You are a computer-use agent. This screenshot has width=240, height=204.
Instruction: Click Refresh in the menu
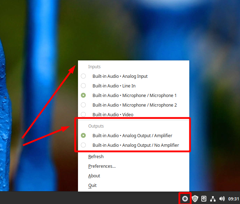pos(133,157)
